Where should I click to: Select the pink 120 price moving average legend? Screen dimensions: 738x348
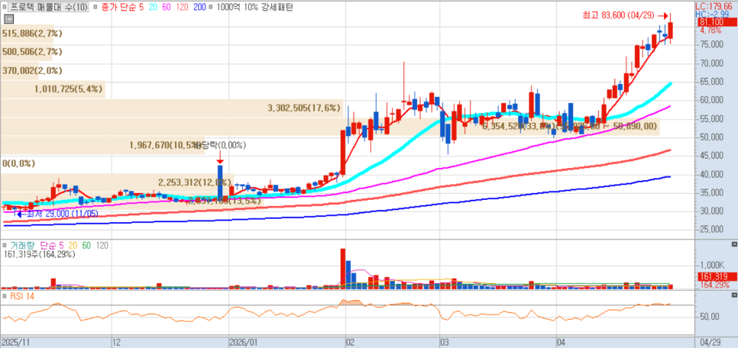[183, 8]
